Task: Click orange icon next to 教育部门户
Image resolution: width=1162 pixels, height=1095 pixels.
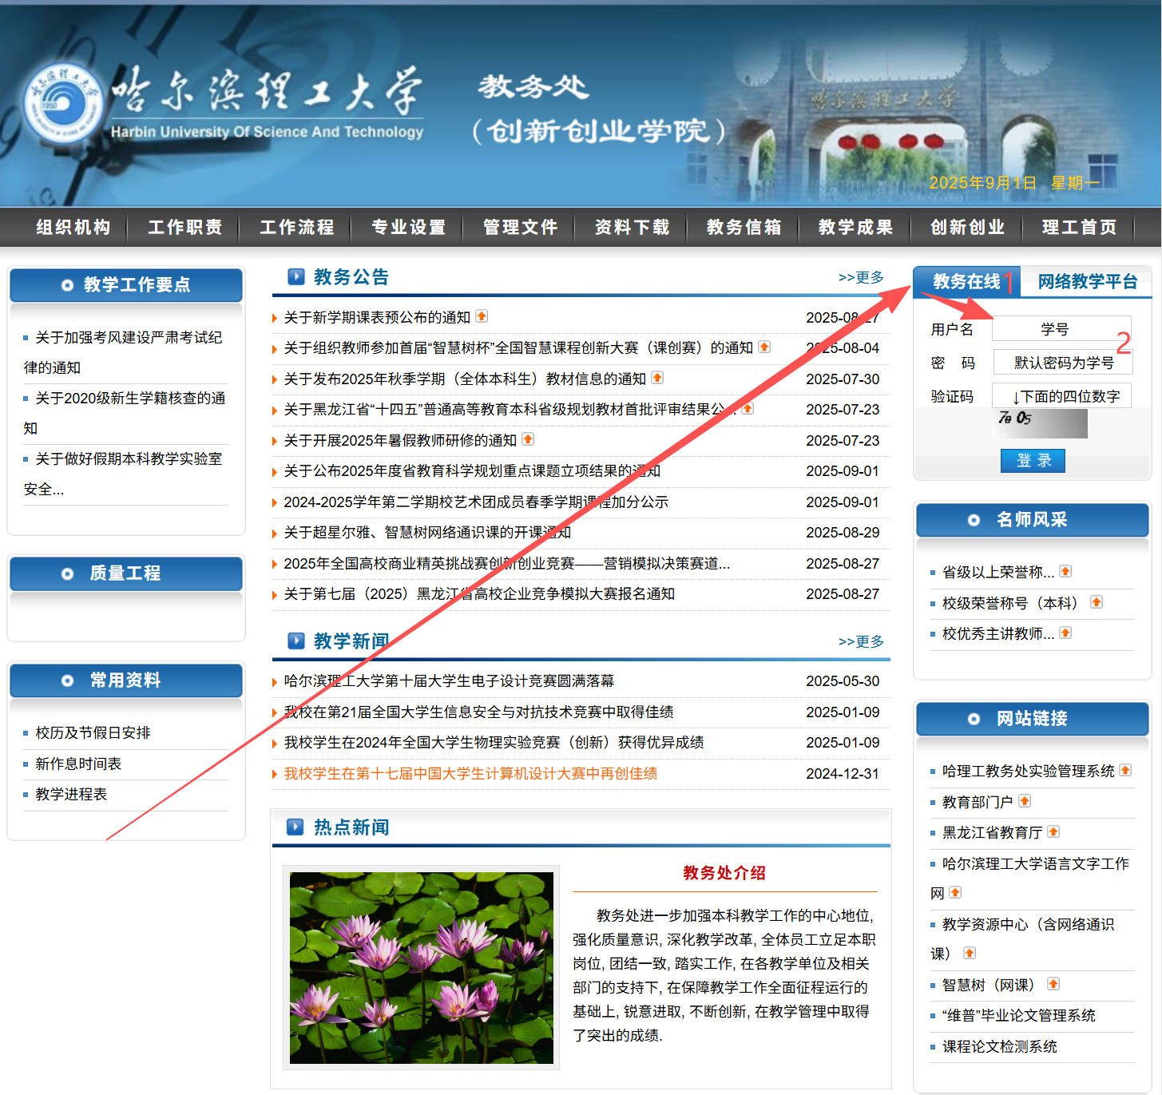Action: tap(1025, 801)
